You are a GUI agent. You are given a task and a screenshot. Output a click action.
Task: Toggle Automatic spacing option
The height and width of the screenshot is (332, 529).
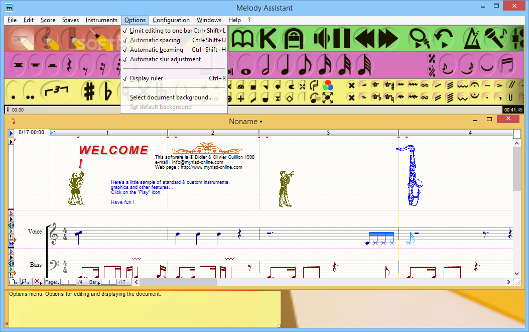(x=174, y=40)
